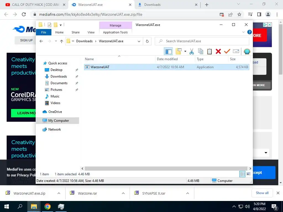Image resolution: width=283 pixels, height=212 pixels.
Task: Open Customize Quick Access Toolbar dropdown
Action: click(61, 25)
